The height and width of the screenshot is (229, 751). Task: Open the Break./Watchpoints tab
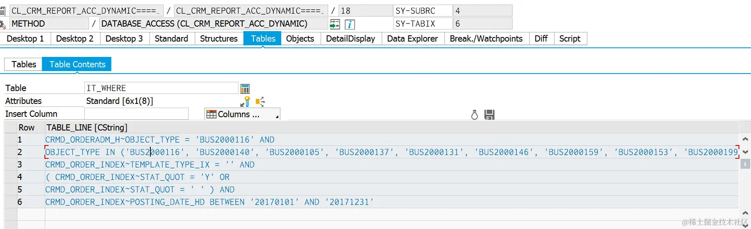tap(486, 39)
